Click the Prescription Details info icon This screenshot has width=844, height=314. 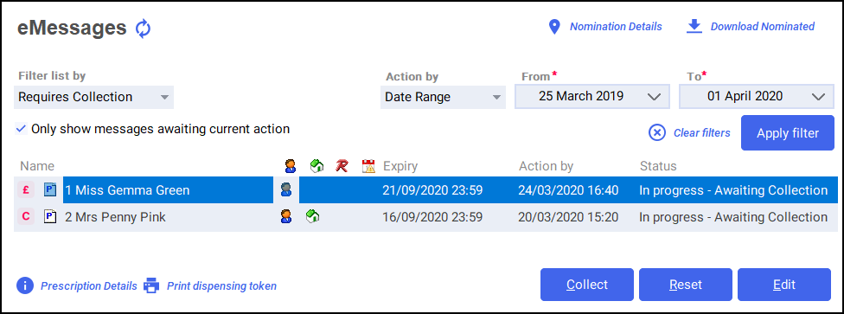click(x=25, y=285)
